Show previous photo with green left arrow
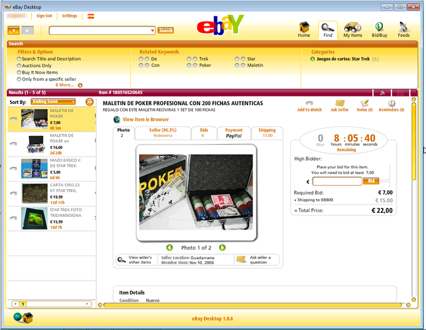426x330 pixels. (170, 247)
